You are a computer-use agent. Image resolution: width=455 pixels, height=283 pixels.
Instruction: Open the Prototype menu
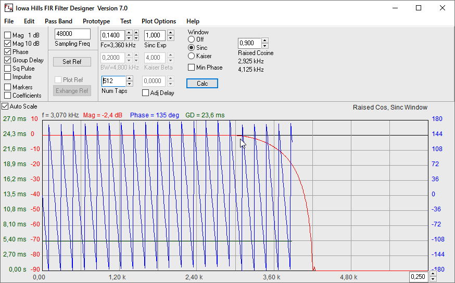coord(96,21)
